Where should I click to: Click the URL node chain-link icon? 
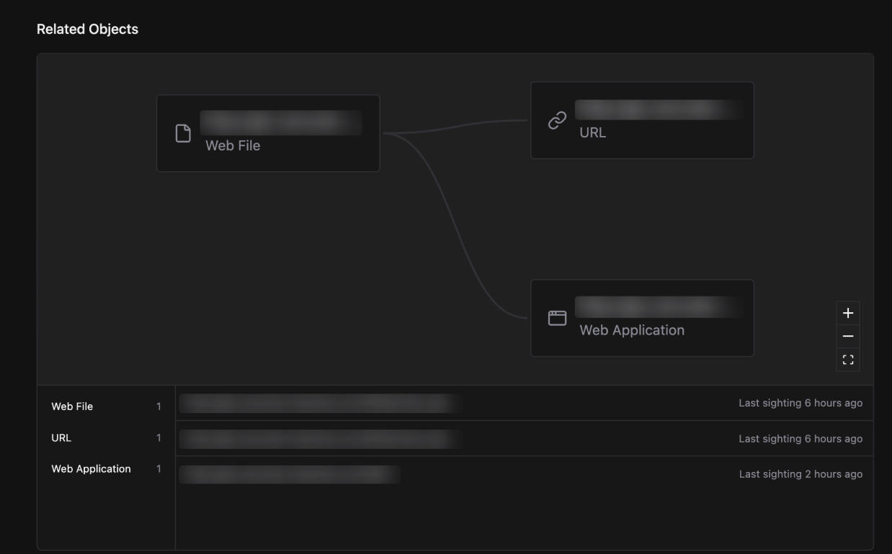[x=557, y=120]
